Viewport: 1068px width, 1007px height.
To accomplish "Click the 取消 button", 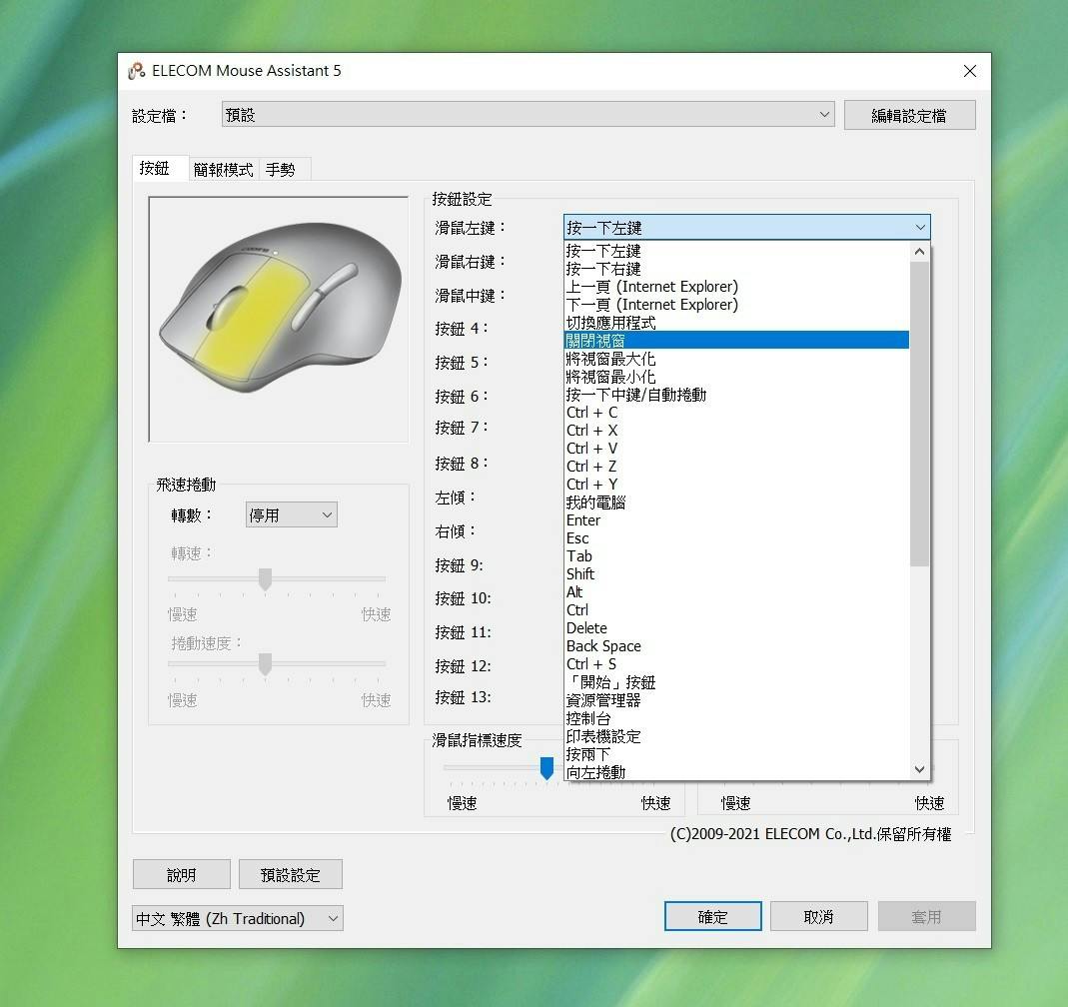I will (x=818, y=916).
